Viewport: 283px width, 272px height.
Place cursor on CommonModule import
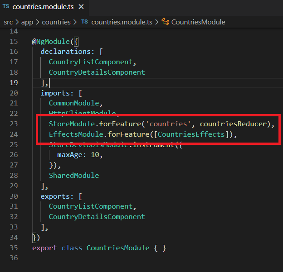[75, 103]
